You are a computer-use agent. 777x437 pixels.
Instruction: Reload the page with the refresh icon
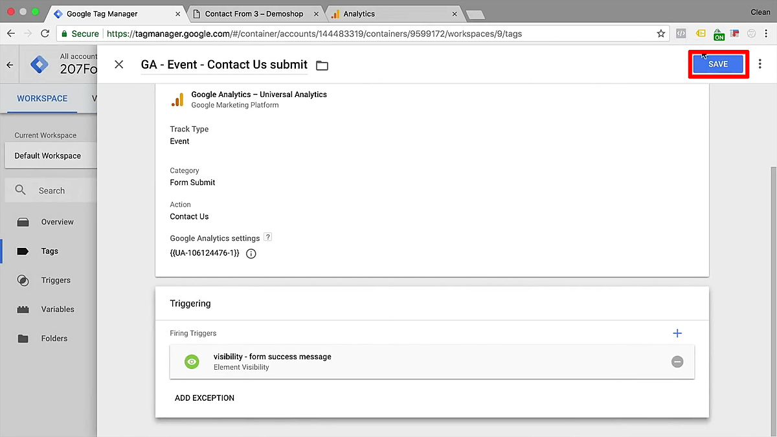pyautogui.click(x=45, y=34)
